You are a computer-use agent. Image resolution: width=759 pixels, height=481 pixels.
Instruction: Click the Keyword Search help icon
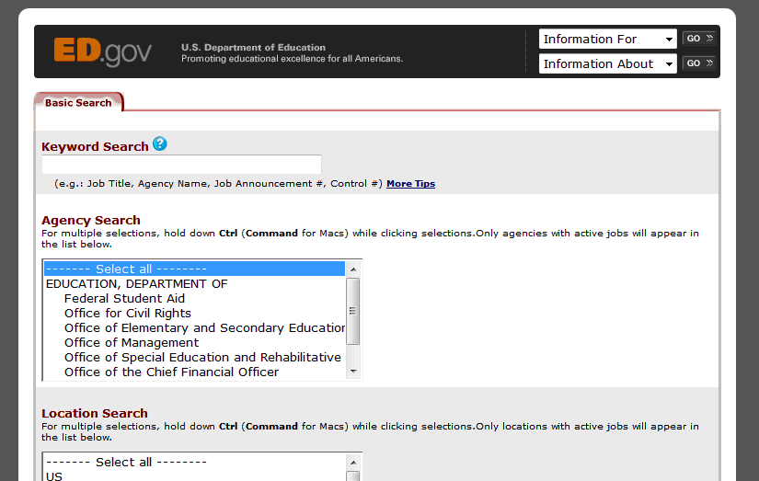coord(160,144)
